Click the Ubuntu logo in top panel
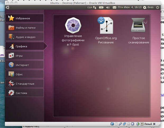The image size is (164, 128). [x=7, y=7]
